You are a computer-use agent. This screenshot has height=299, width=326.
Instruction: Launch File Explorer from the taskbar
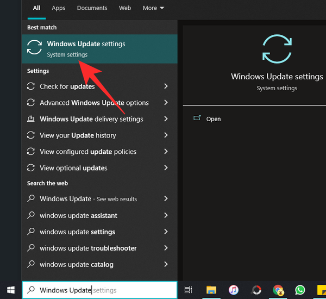[211, 290]
